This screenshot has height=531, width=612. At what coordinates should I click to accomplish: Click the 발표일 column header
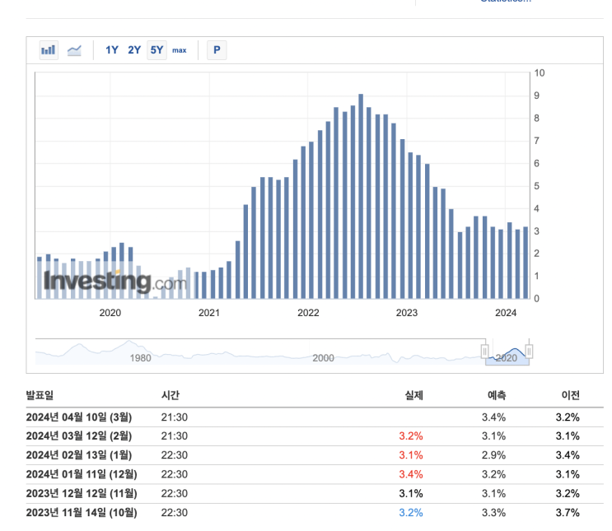40,395
